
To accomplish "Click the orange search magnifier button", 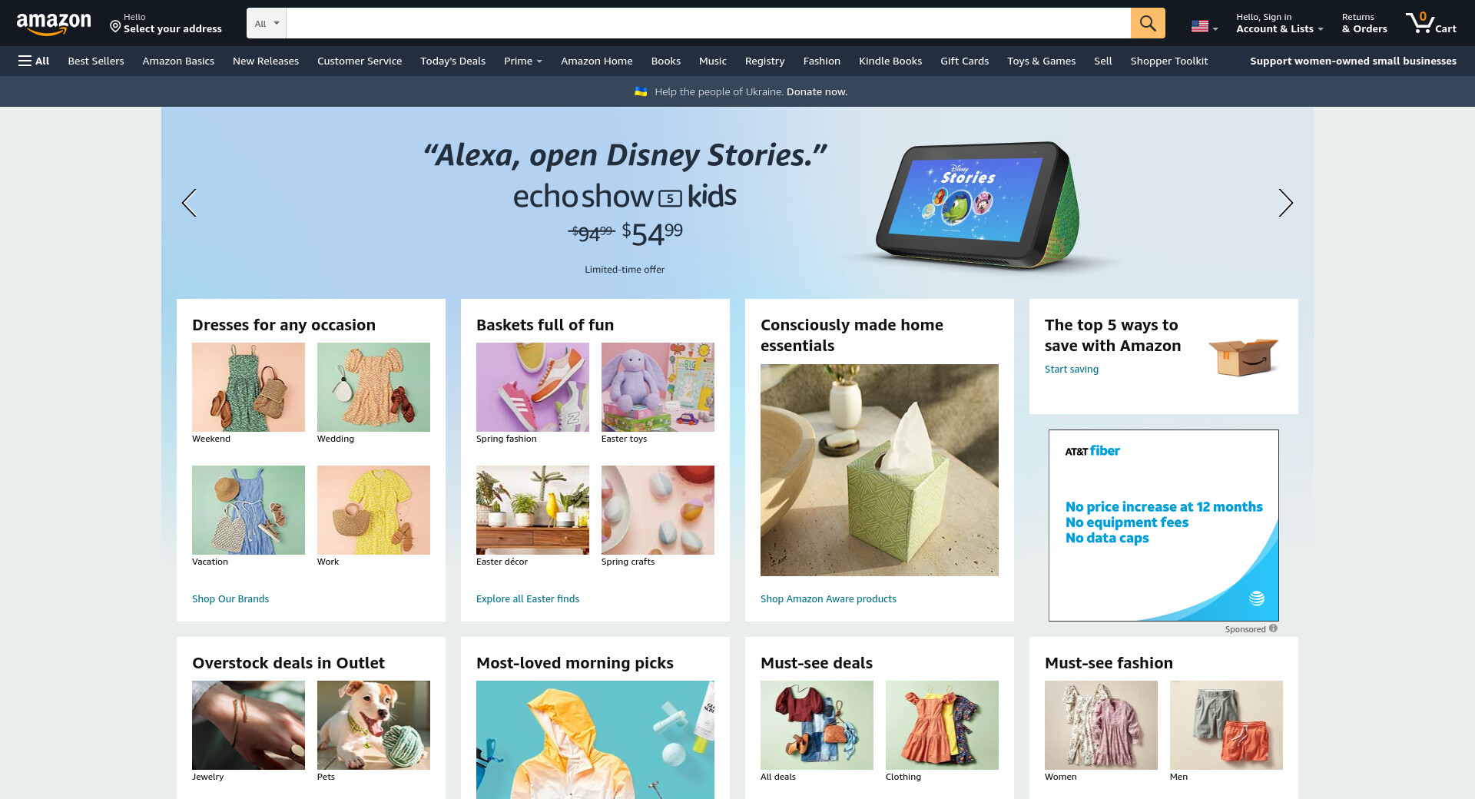I will coord(1148,23).
